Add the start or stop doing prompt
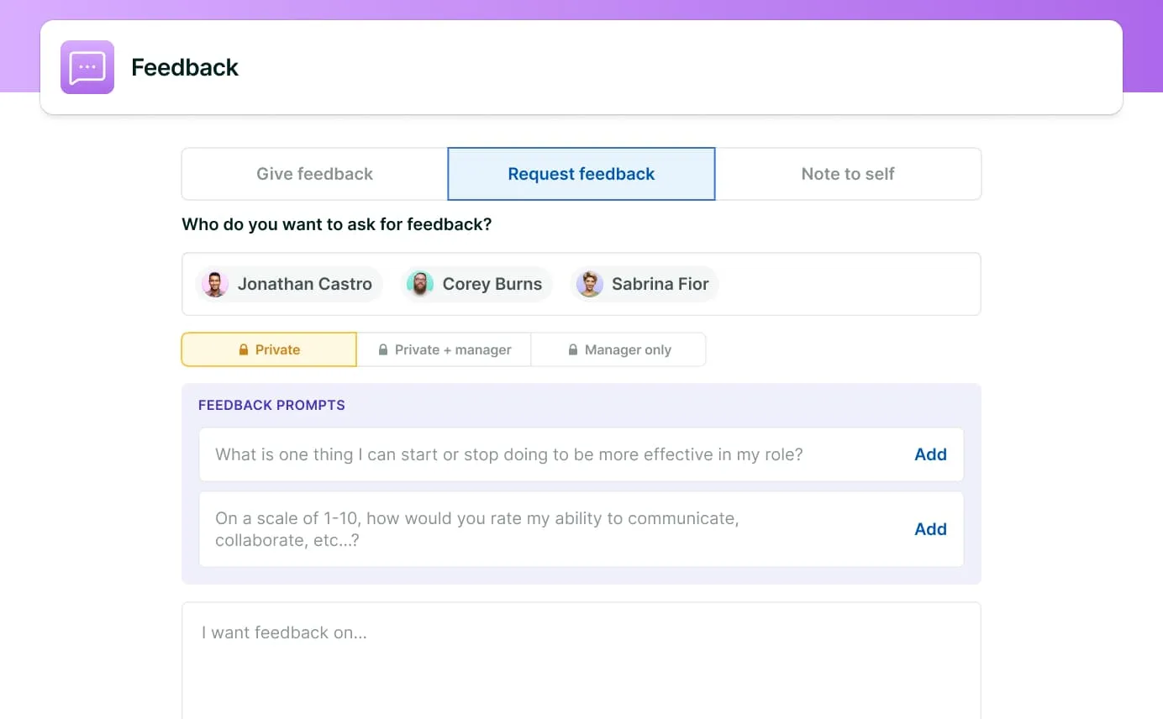The height and width of the screenshot is (719, 1163). coord(930,454)
